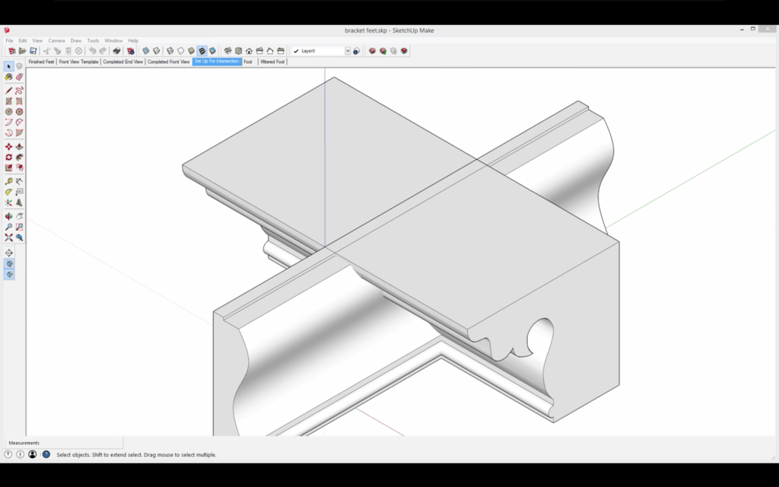Activate the Move tool
This screenshot has width=779, height=487.
click(9, 147)
